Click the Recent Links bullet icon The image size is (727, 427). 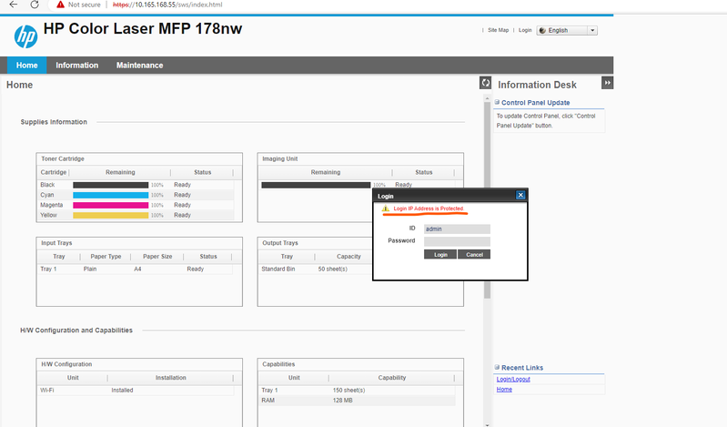pyautogui.click(x=497, y=367)
